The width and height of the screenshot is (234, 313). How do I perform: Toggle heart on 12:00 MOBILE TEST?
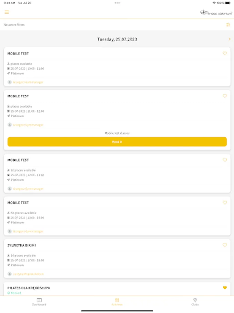(225, 160)
